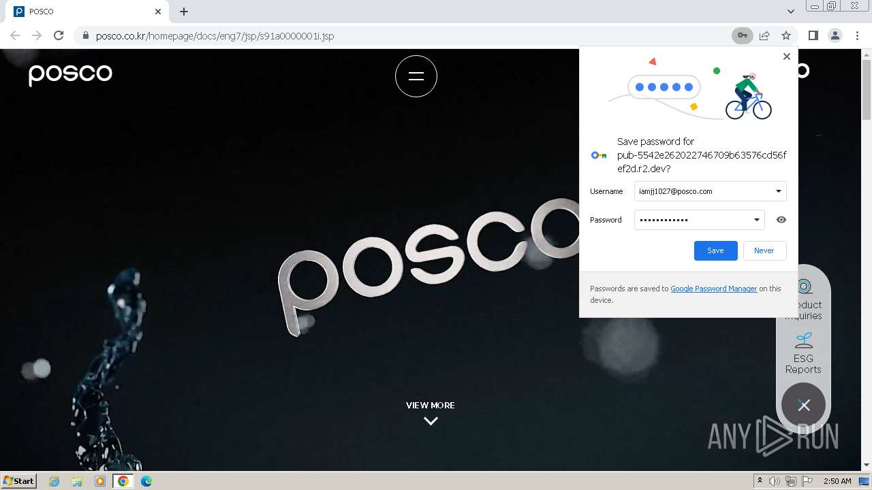Open Chrome's three-dot menu
The width and height of the screenshot is (872, 490).
point(857,35)
